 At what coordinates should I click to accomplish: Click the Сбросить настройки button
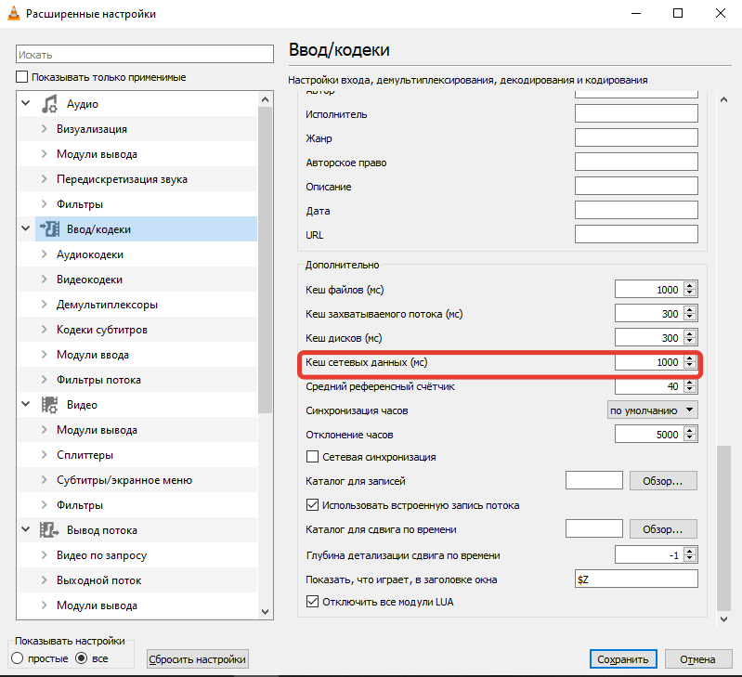(x=197, y=659)
